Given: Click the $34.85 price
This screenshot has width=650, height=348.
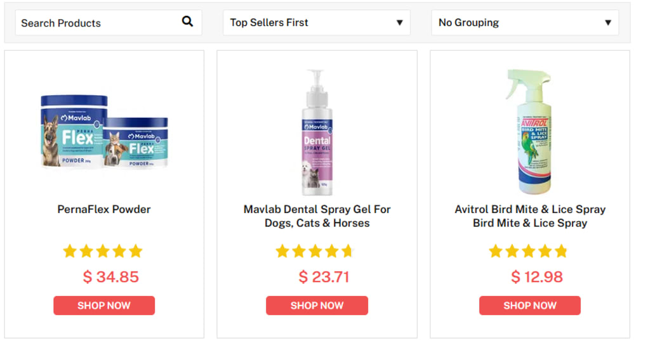Looking at the screenshot, I should pyautogui.click(x=111, y=277).
